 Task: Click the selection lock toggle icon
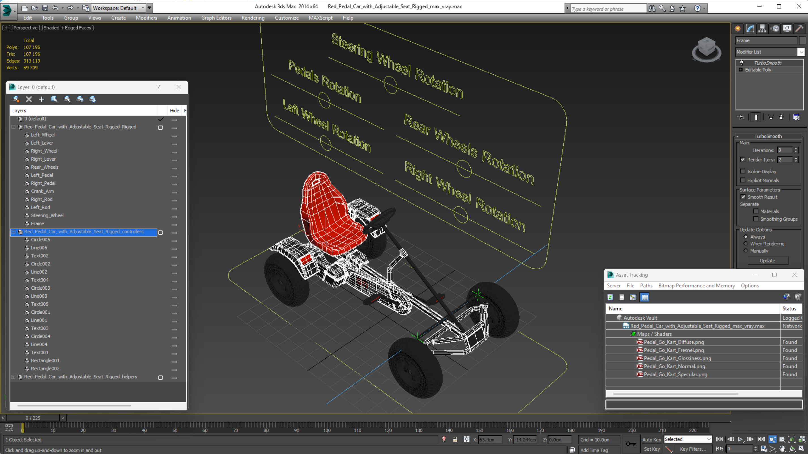(x=455, y=440)
